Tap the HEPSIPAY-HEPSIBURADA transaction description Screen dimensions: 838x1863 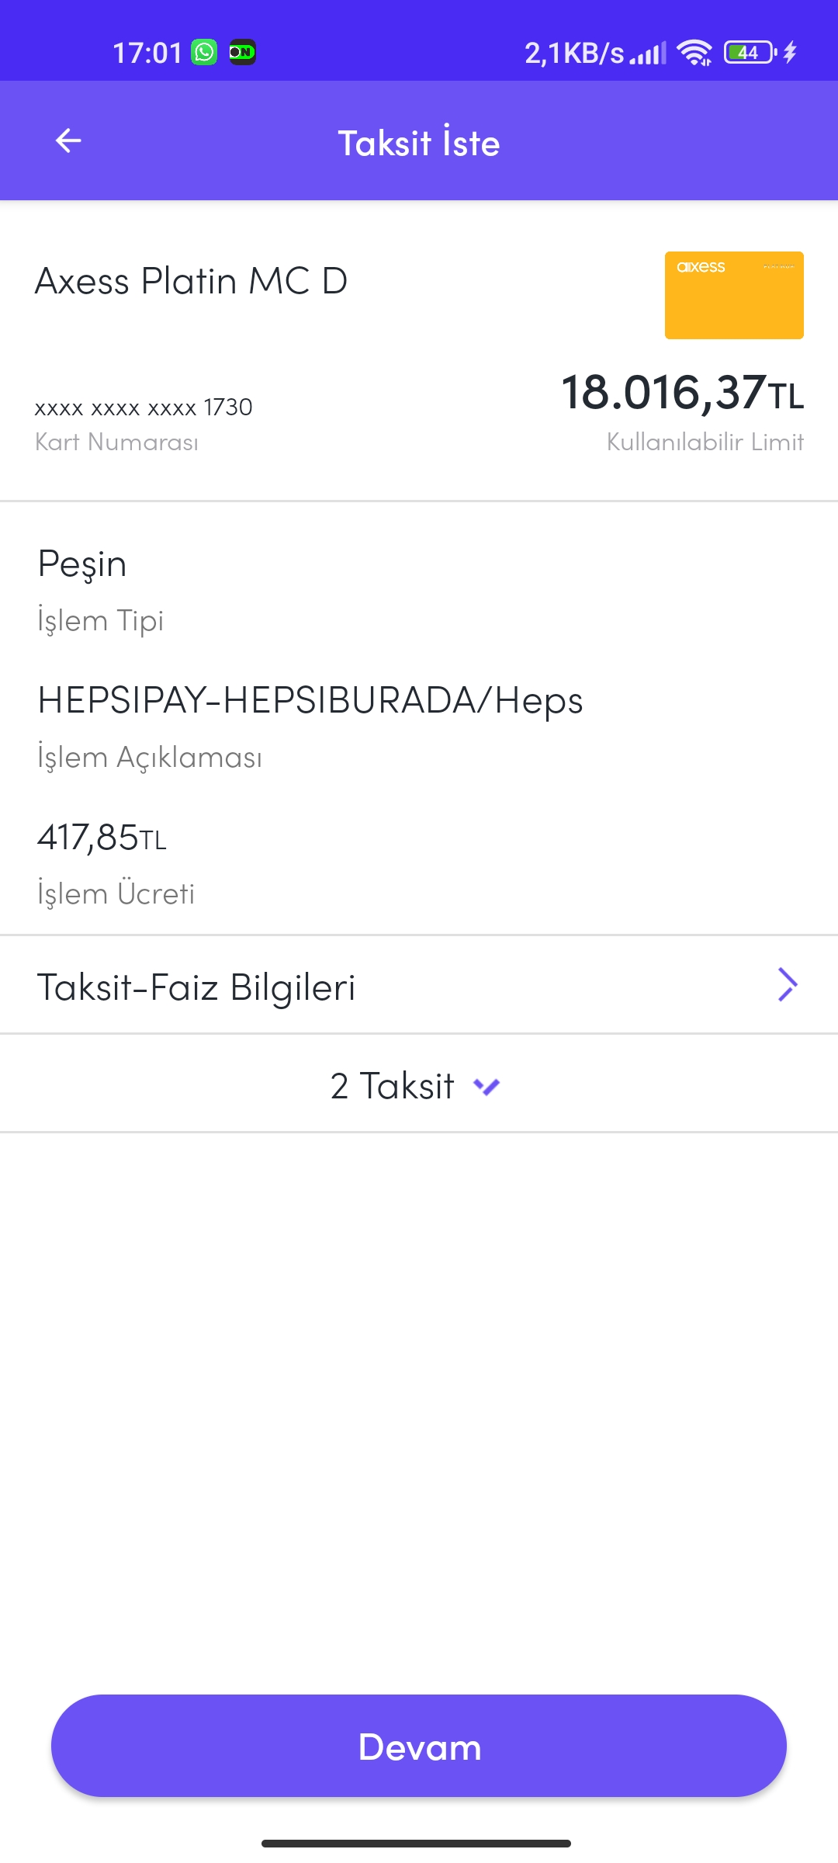pyautogui.click(x=310, y=701)
